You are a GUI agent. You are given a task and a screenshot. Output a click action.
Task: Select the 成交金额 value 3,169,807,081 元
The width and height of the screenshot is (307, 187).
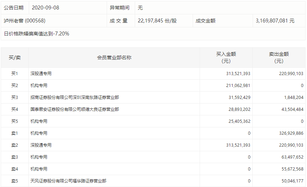(275, 21)
